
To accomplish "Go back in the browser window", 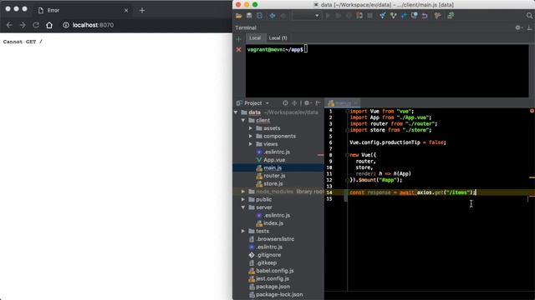I will pos(9,25).
